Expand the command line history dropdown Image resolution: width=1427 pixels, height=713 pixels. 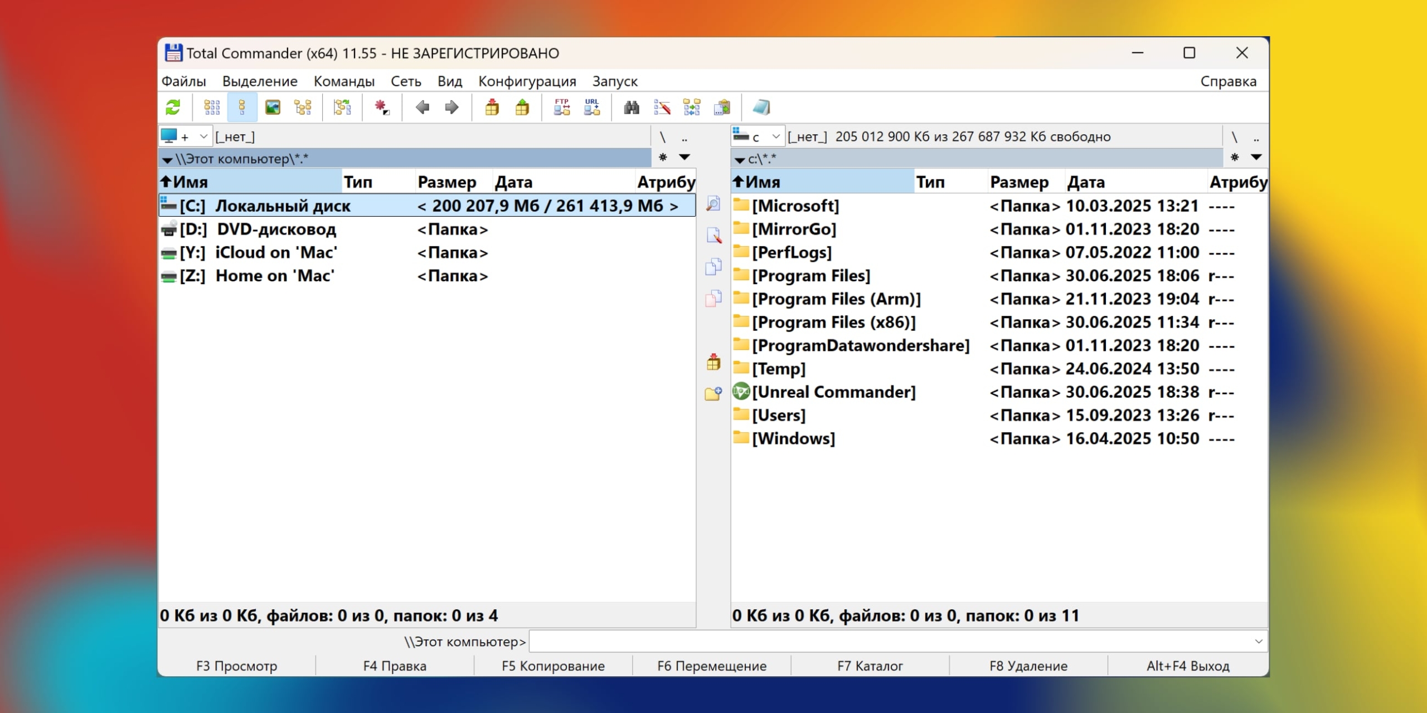[x=1258, y=641]
